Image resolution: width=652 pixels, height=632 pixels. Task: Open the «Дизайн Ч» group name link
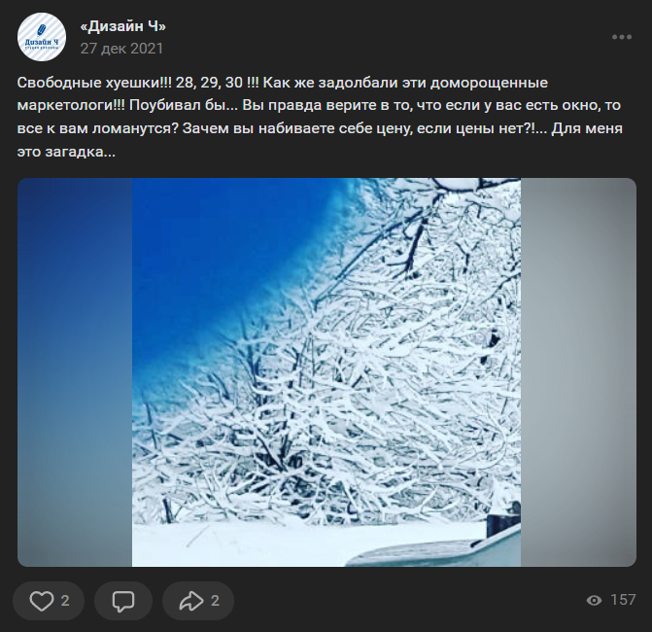(123, 26)
